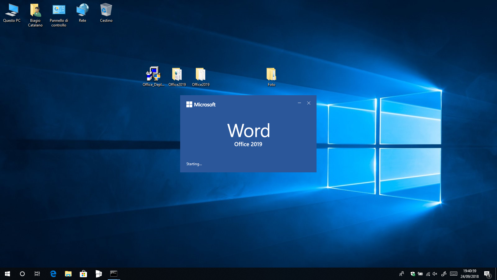Click the Windows Security shield tray icon
This screenshot has width=497, height=280.
413,274
